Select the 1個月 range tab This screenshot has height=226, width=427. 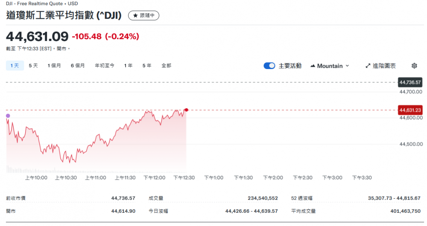pos(54,66)
